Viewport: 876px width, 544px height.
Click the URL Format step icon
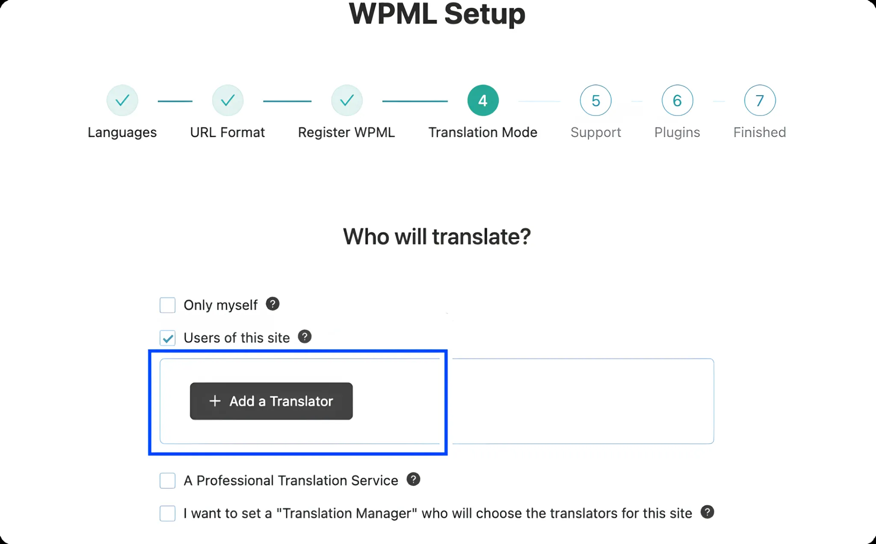point(228,100)
